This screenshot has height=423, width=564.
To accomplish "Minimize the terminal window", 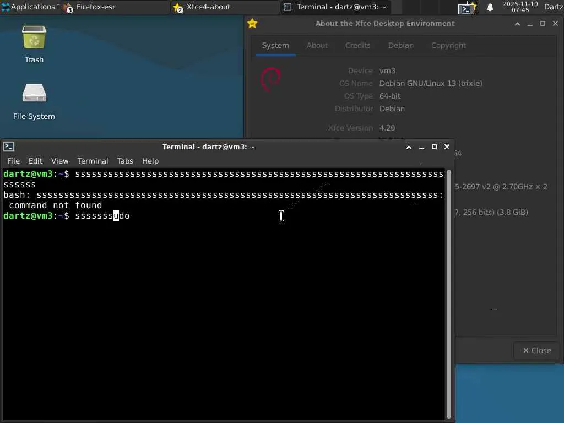I will [421, 147].
